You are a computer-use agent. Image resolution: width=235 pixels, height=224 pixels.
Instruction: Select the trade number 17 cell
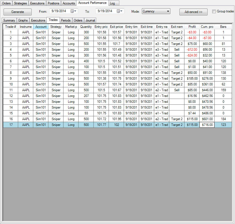(11, 125)
